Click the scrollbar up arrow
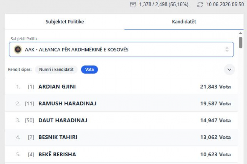The image size is (247, 164). [240, 33]
